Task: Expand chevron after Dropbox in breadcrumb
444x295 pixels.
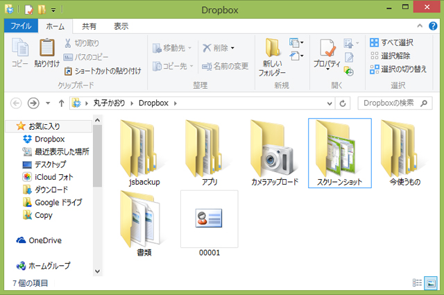Action: (176, 103)
